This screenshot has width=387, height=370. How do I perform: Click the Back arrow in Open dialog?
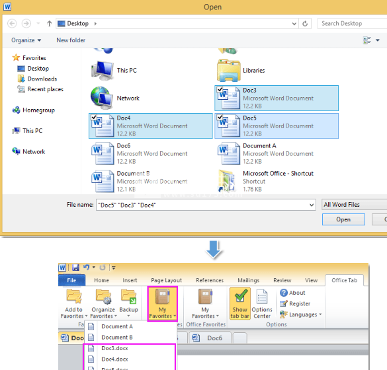[x=12, y=23]
